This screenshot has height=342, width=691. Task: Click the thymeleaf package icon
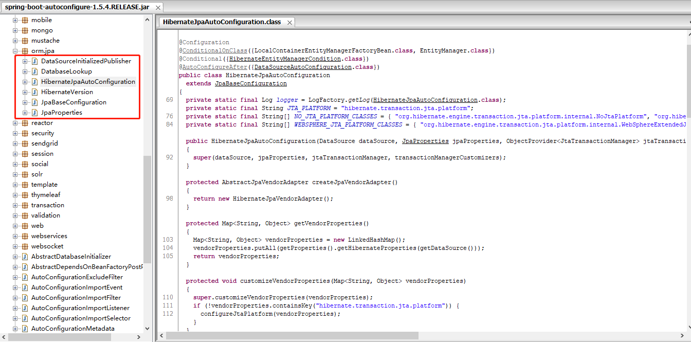25,195
